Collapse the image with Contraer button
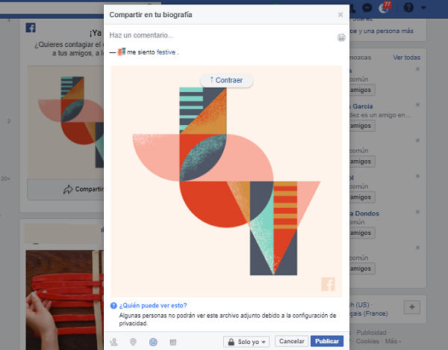 (226, 80)
